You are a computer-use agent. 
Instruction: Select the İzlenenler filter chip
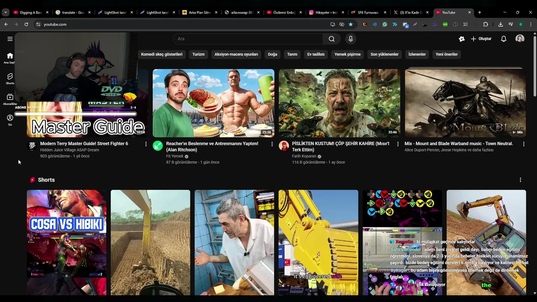click(417, 55)
